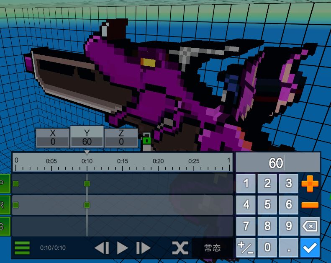Tap keypad digit 0
331x263 pixels.
267,248
